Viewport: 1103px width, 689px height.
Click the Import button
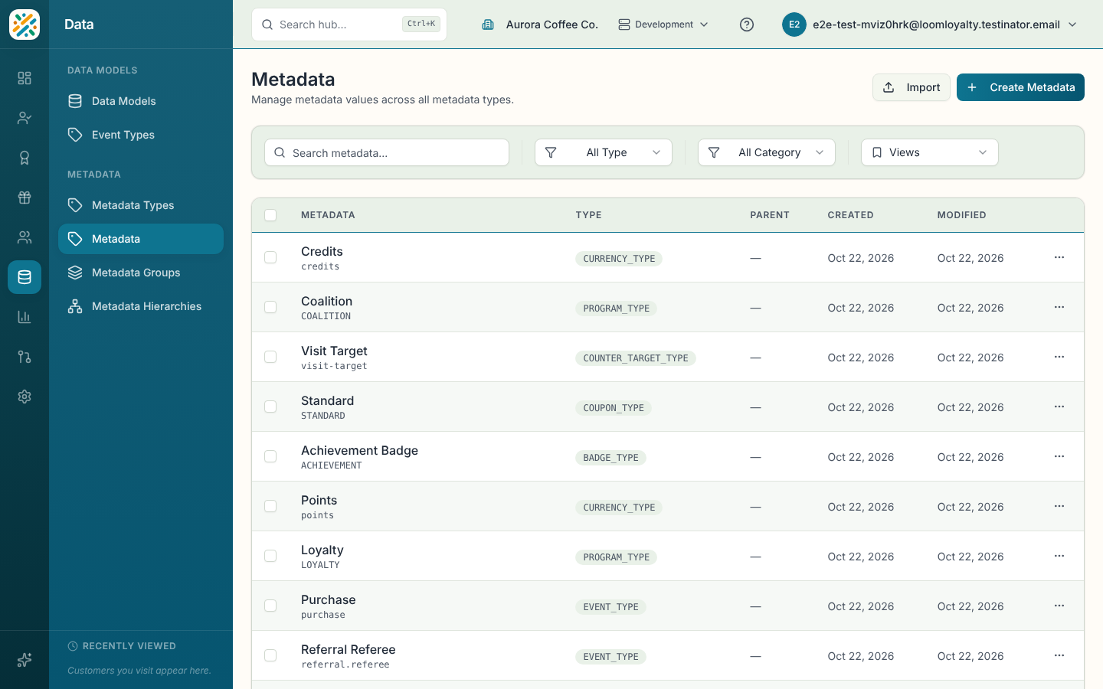[912, 87]
